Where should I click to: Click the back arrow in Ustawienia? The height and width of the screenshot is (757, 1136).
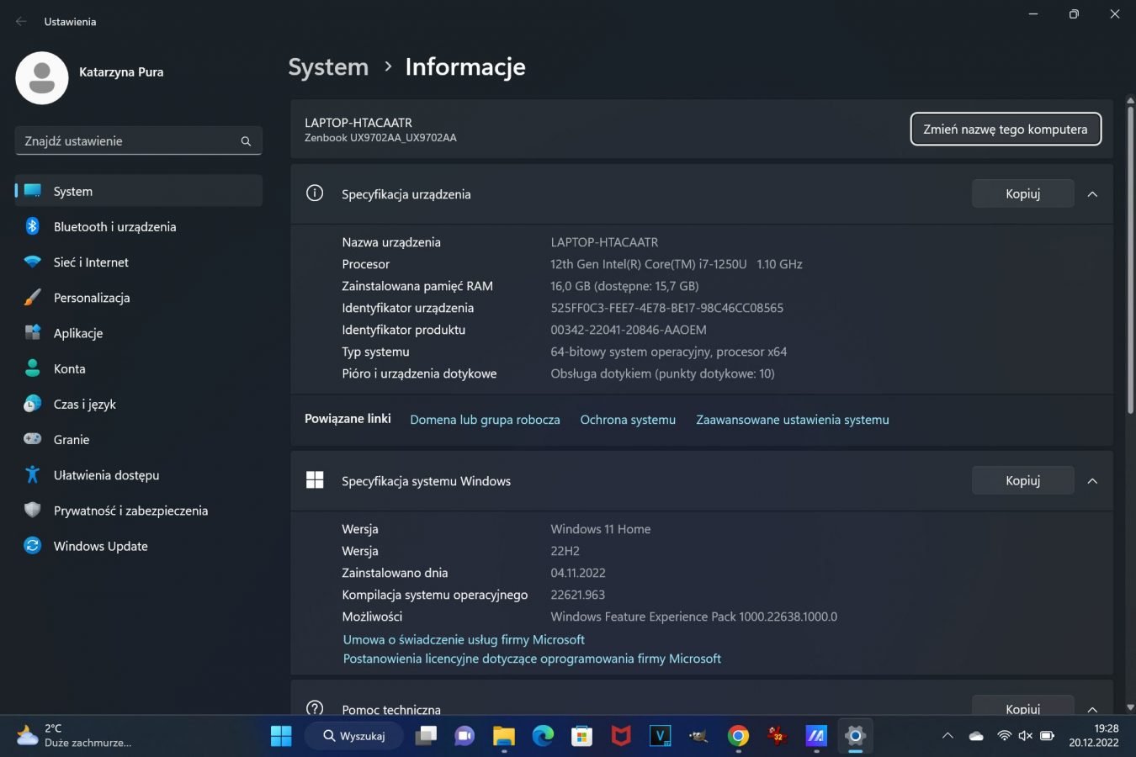(21, 22)
